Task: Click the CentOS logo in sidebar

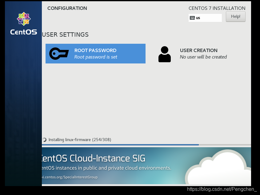Action: tap(24, 23)
